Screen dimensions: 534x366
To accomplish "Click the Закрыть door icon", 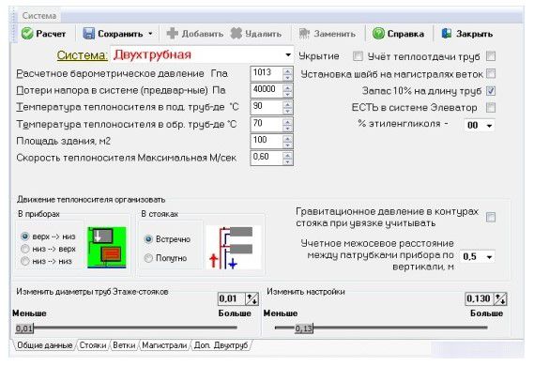I will (x=447, y=34).
